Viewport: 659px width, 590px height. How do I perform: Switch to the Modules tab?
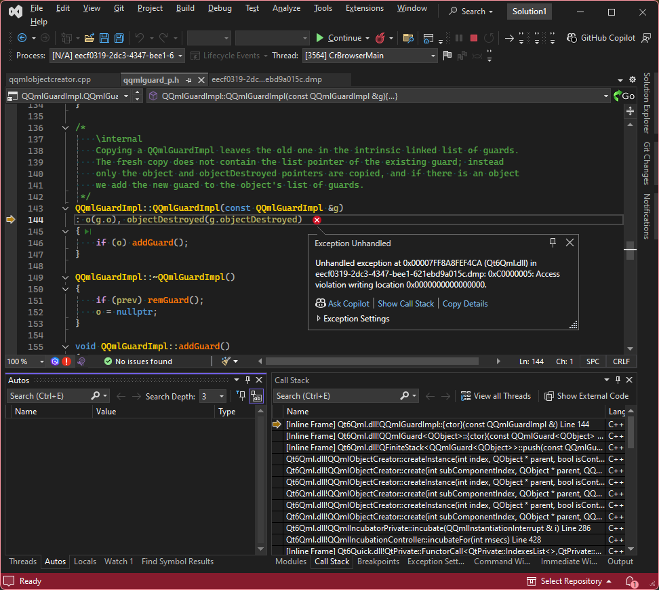click(x=291, y=562)
